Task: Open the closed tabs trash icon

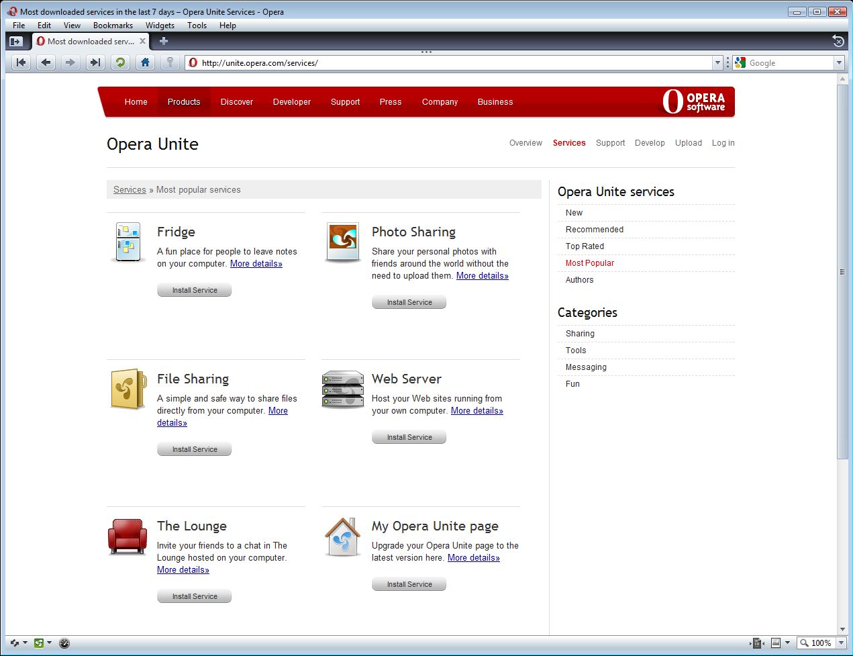Action: pos(838,41)
